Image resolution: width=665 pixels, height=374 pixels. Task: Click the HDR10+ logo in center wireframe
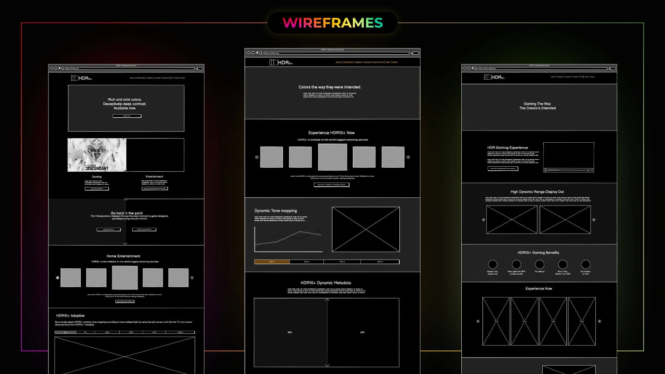tap(281, 62)
